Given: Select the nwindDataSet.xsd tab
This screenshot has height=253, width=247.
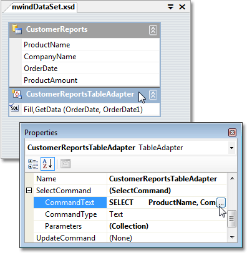Looking at the screenshot, I should click(43, 7).
